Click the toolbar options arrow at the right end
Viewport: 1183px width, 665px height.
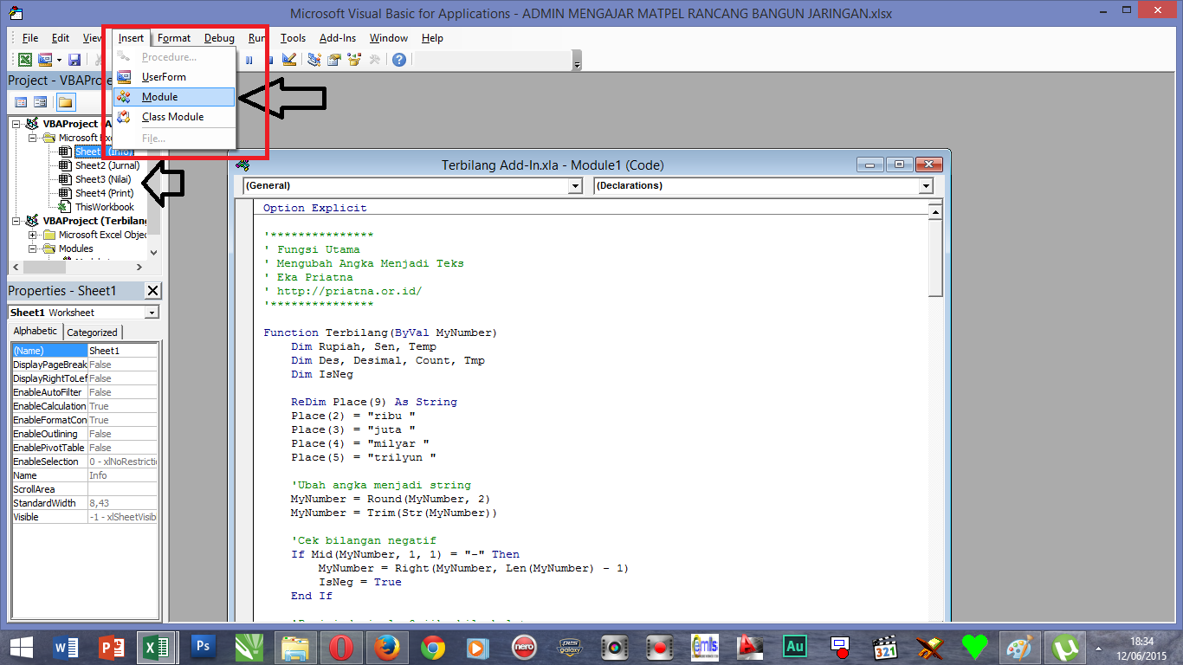point(578,61)
